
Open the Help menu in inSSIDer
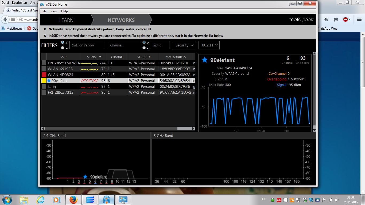pyautogui.click(x=64, y=11)
